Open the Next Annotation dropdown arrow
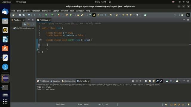This screenshot has height=107, width=191. point(114,15)
